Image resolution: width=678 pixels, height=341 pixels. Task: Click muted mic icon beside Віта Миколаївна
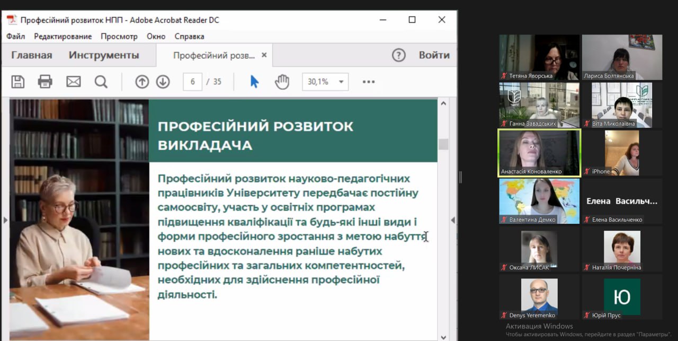587,124
